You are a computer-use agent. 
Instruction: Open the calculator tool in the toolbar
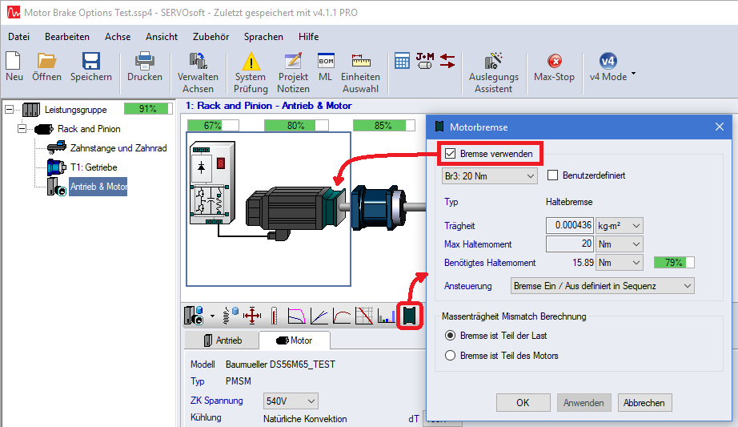coord(402,61)
